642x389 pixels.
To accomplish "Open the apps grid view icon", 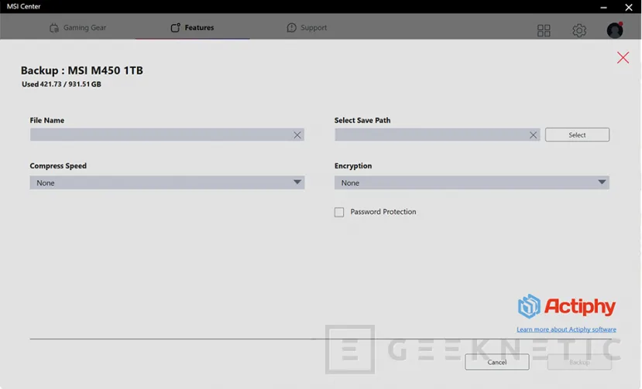I will 544,30.
